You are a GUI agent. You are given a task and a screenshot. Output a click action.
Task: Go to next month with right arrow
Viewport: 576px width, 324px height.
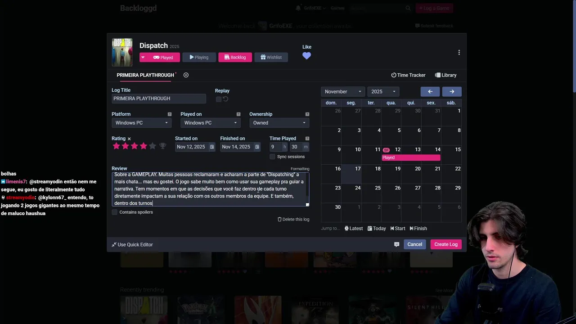pyautogui.click(x=452, y=91)
